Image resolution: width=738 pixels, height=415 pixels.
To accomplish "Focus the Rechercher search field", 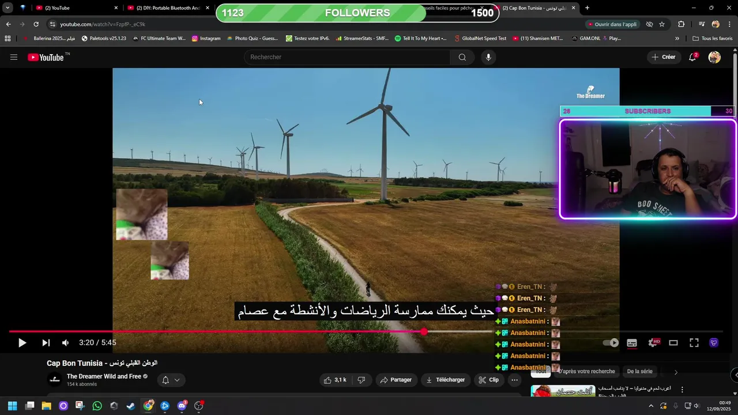I will click(x=347, y=57).
